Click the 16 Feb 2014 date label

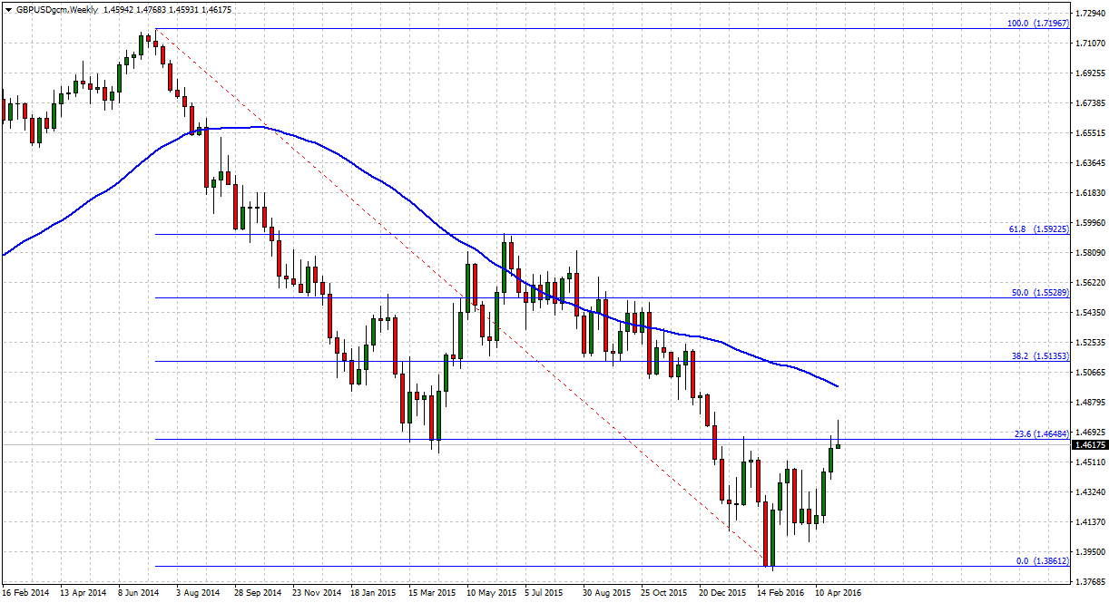pyautogui.click(x=25, y=592)
